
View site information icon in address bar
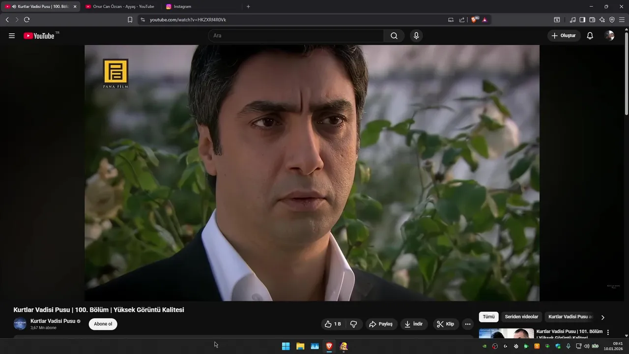point(143,20)
